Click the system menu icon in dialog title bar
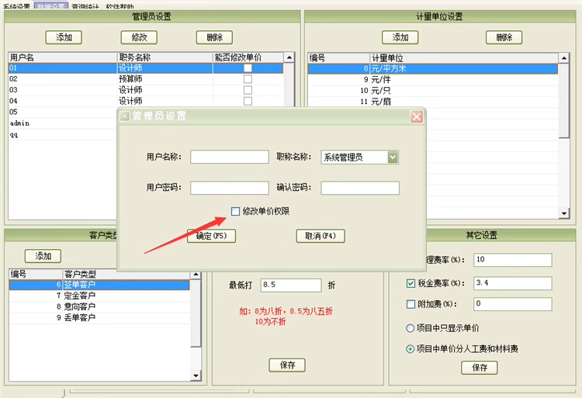 pyautogui.click(x=125, y=116)
